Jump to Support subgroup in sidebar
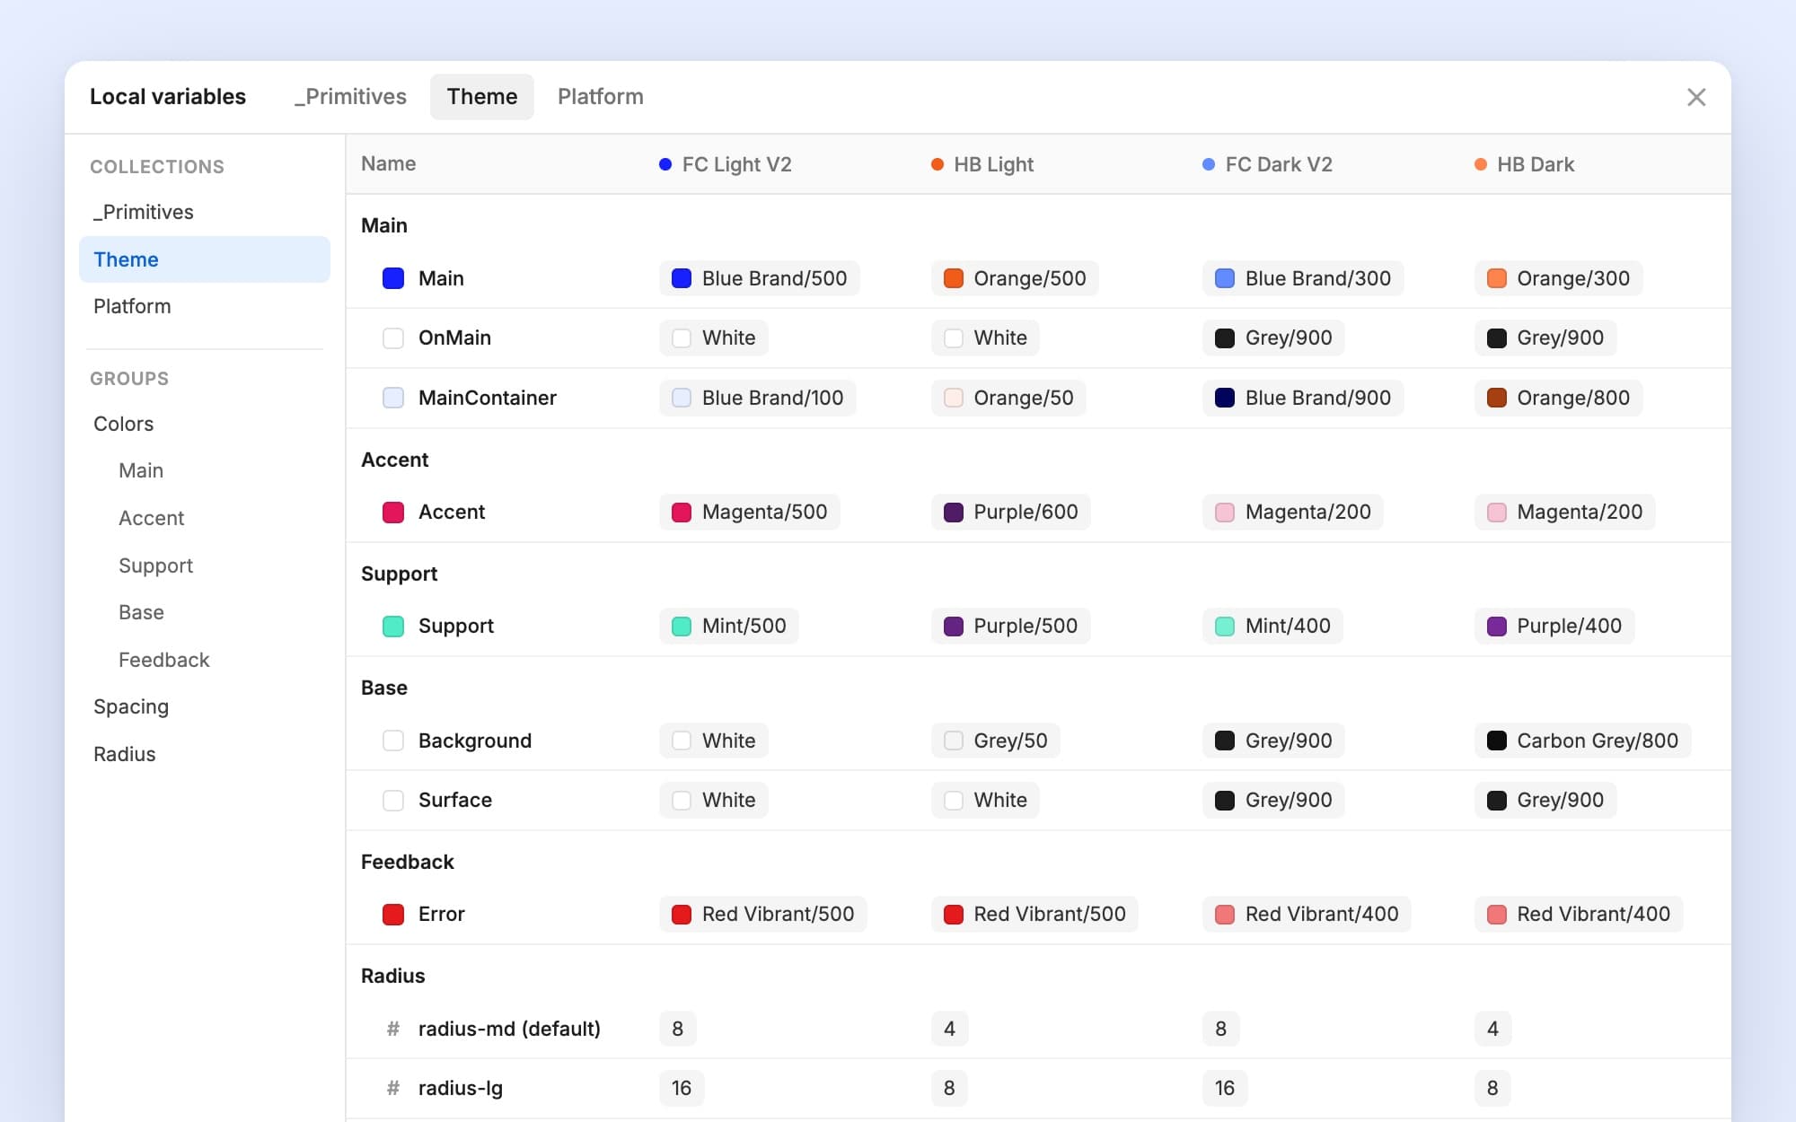1796x1122 pixels. (156, 565)
